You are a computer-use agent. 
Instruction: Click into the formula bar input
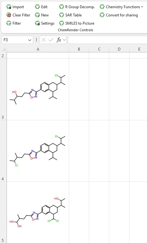(x=107, y=40)
